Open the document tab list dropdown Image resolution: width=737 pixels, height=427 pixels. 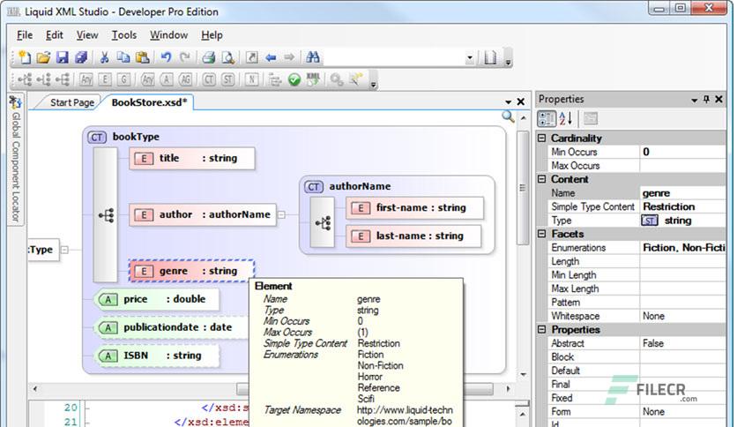click(x=508, y=101)
